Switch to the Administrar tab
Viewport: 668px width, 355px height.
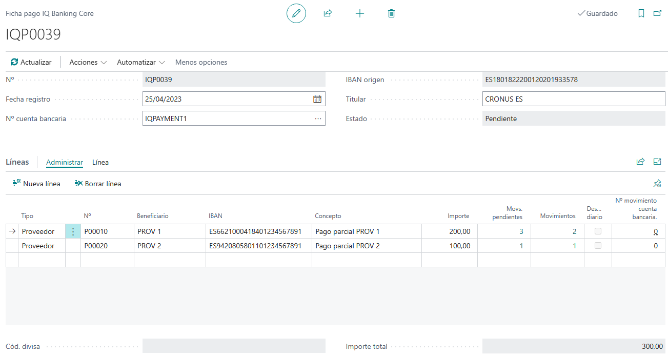[64, 162]
